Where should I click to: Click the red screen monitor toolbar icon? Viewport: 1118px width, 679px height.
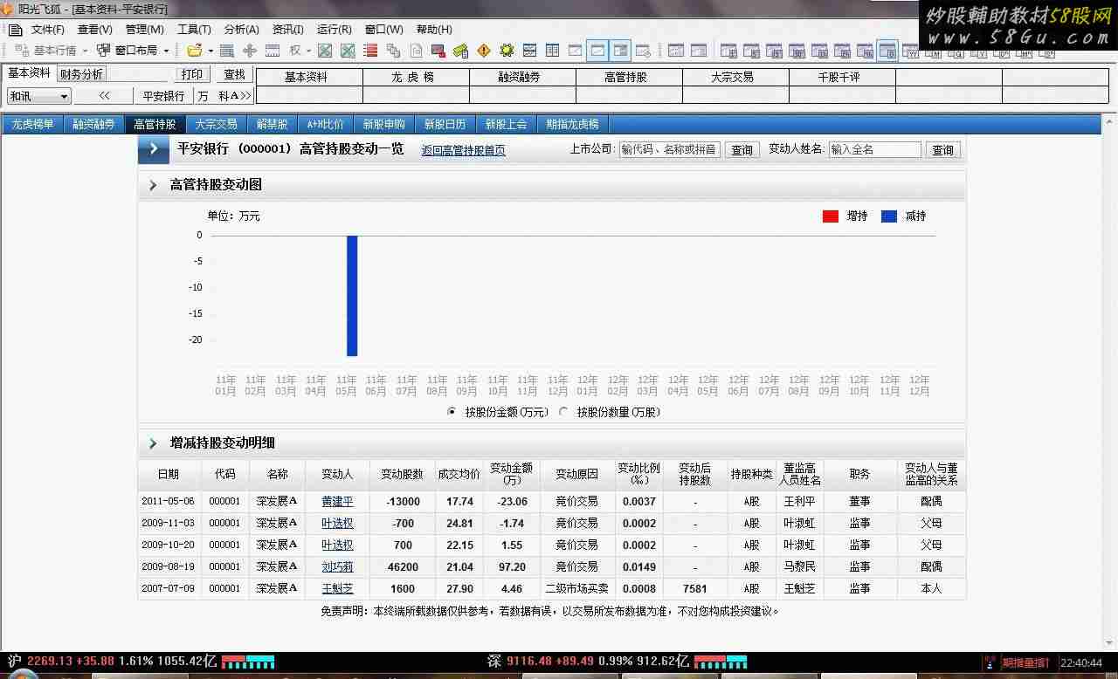(438, 51)
